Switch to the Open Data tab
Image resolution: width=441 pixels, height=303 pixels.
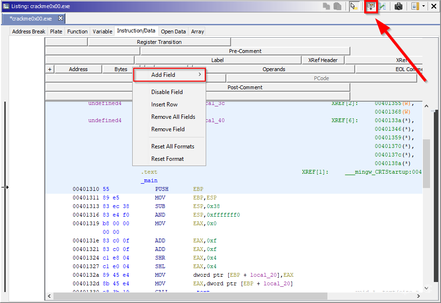[x=173, y=31]
